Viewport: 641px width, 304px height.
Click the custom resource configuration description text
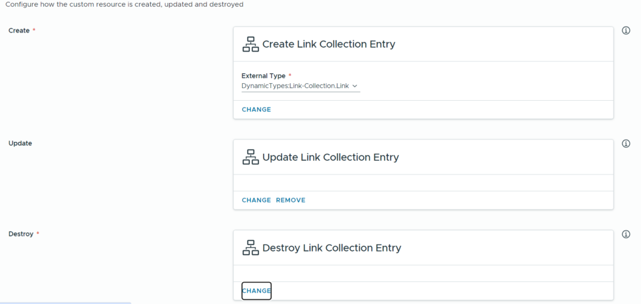[124, 4]
